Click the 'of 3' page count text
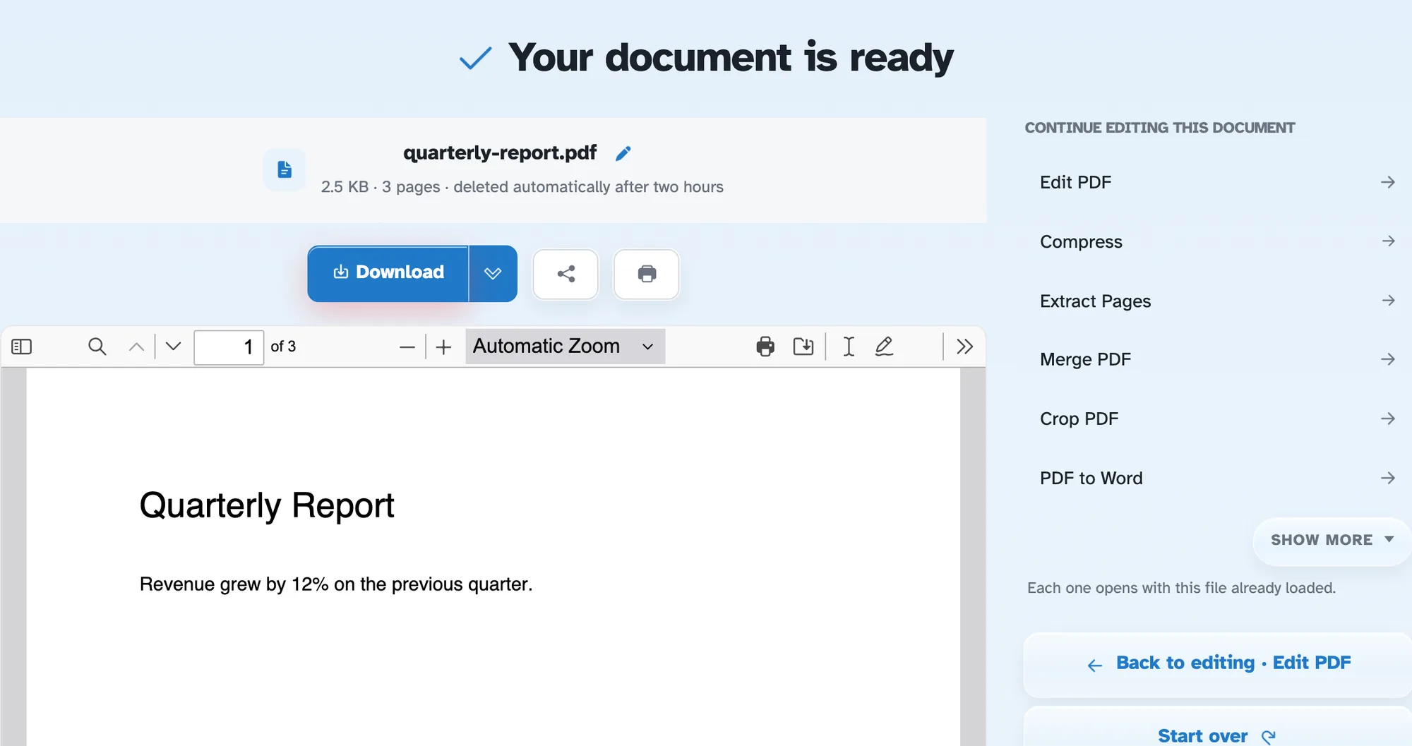Image resolution: width=1412 pixels, height=746 pixels. [283, 347]
